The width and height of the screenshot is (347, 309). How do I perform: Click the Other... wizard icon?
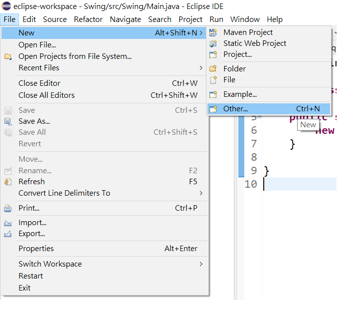[x=213, y=109]
